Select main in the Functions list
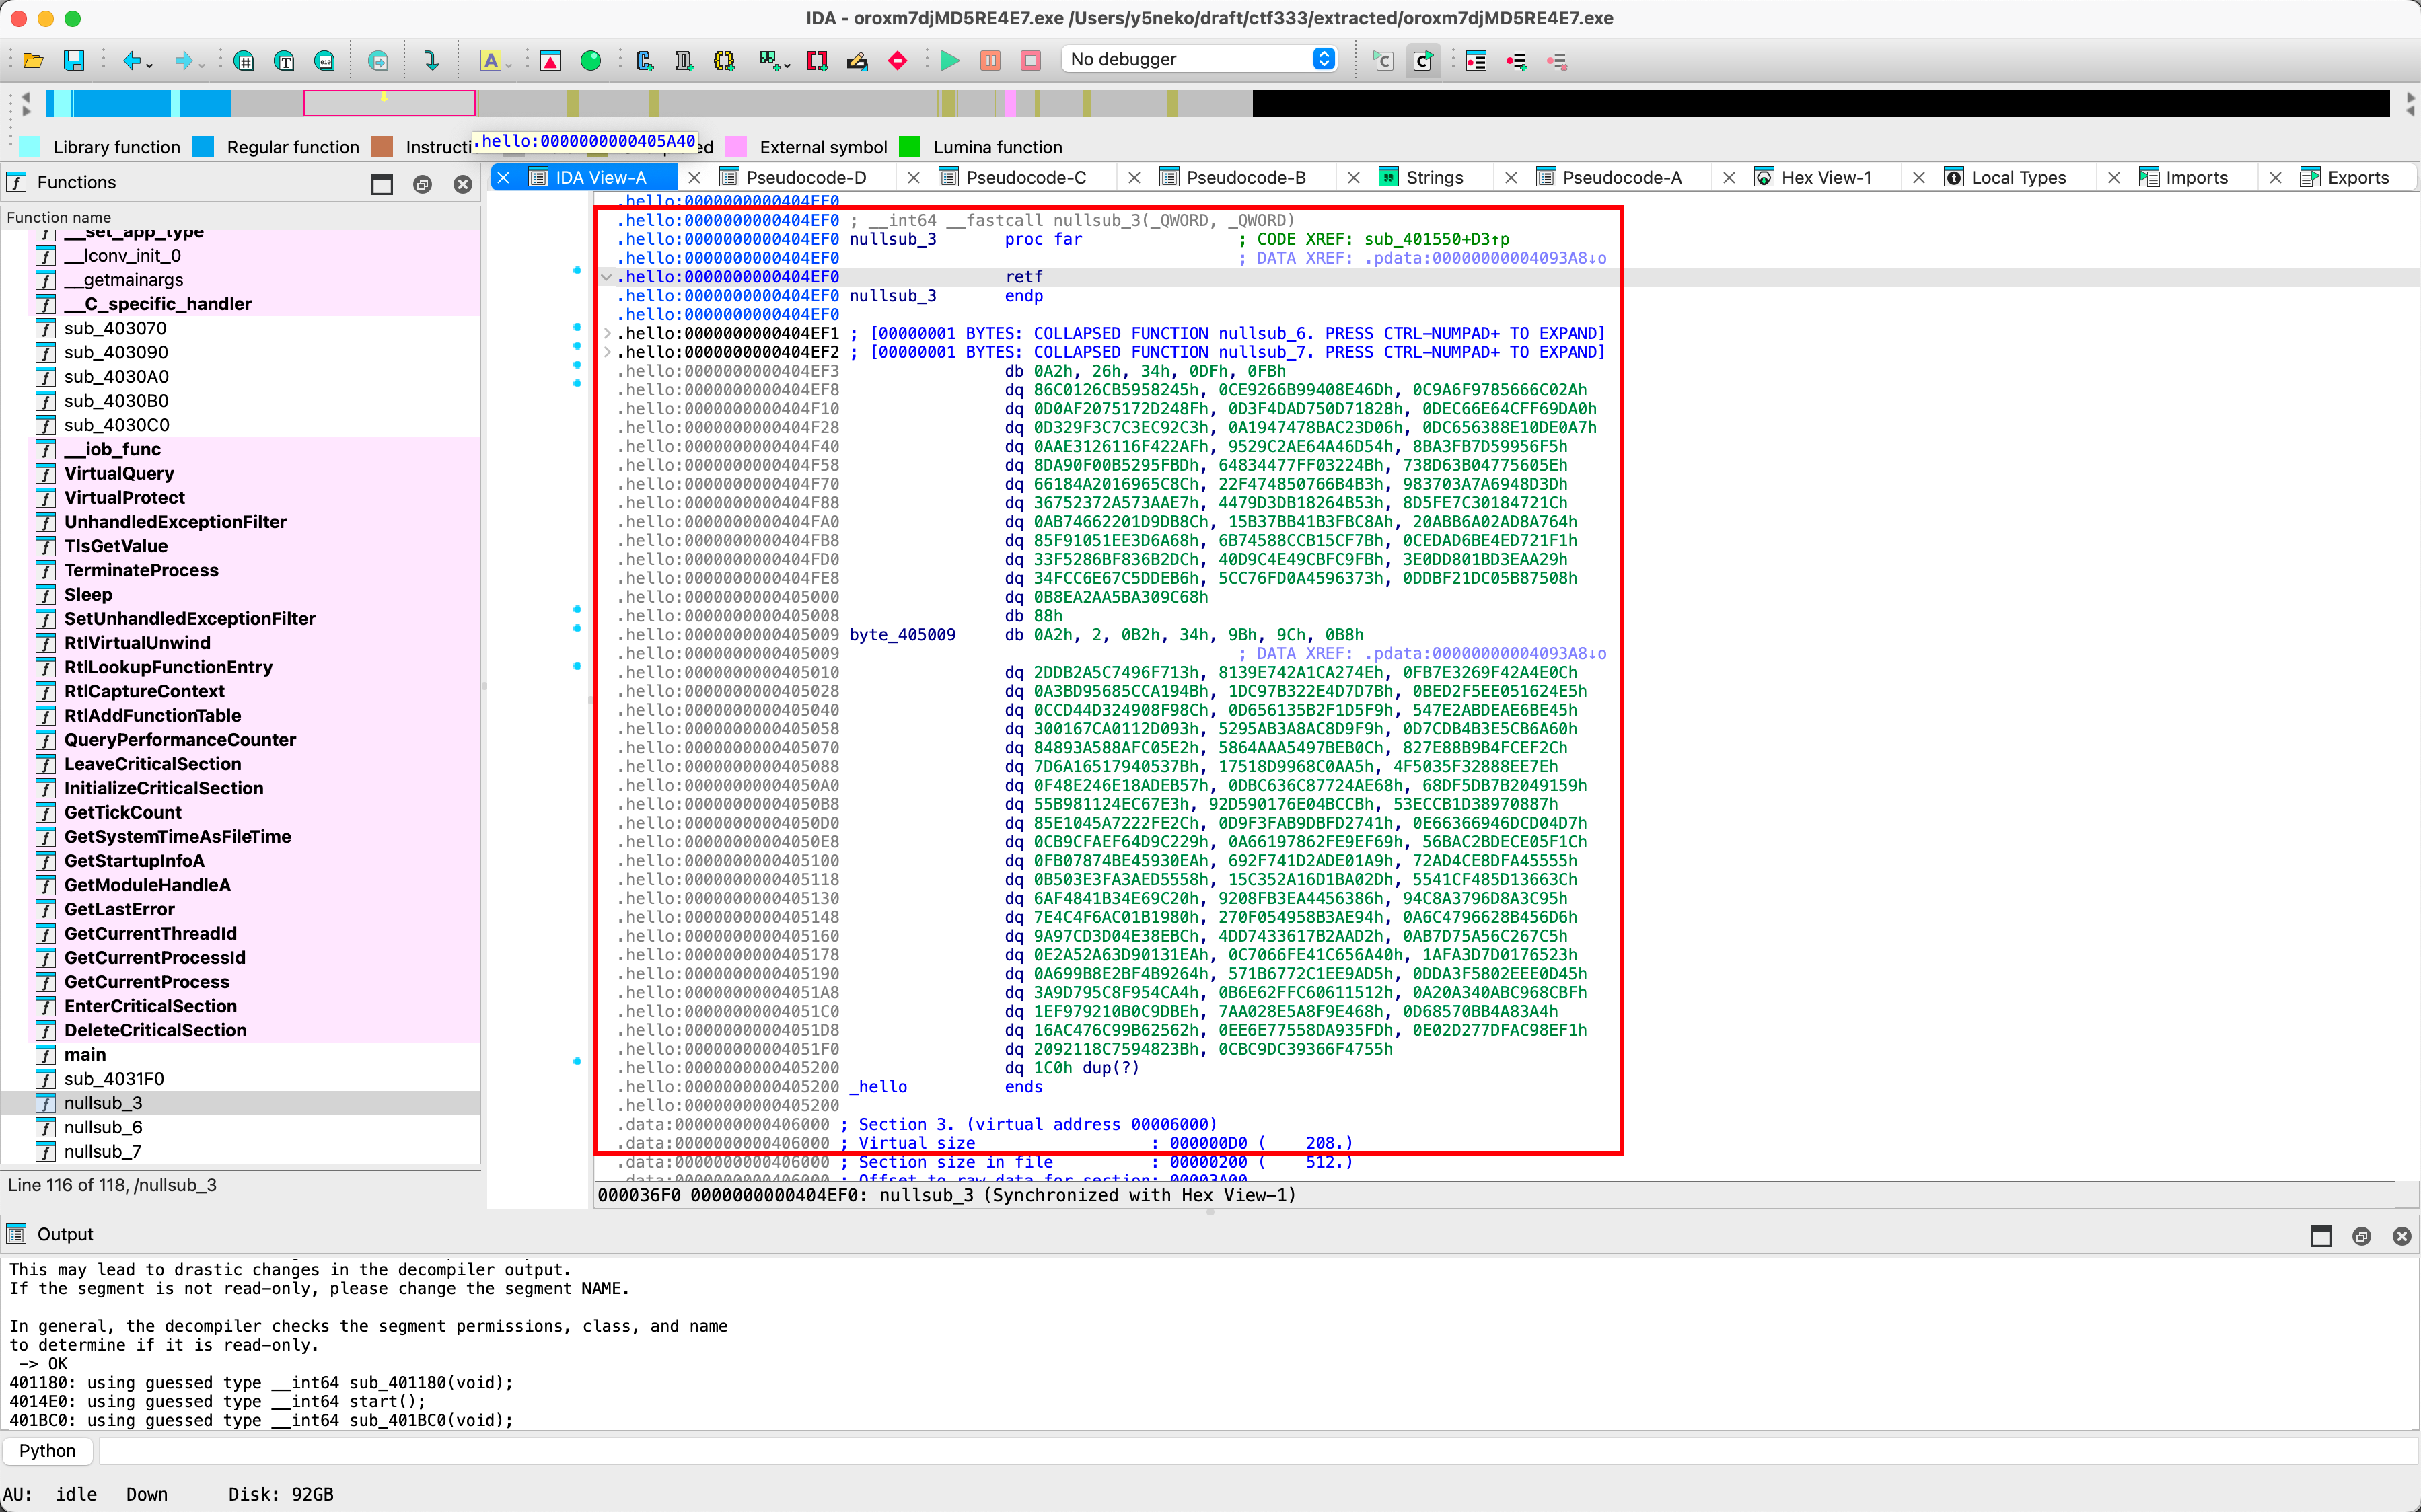Viewport: 2421px width, 1512px height. (85, 1054)
